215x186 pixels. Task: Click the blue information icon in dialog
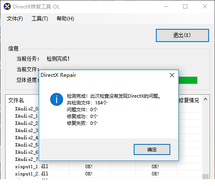tap(57, 99)
